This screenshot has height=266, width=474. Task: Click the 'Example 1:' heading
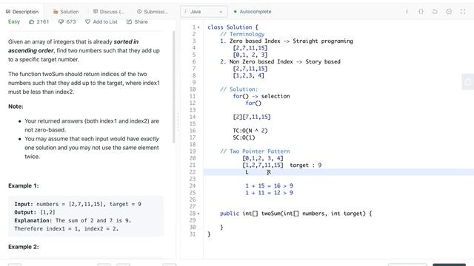click(24, 185)
